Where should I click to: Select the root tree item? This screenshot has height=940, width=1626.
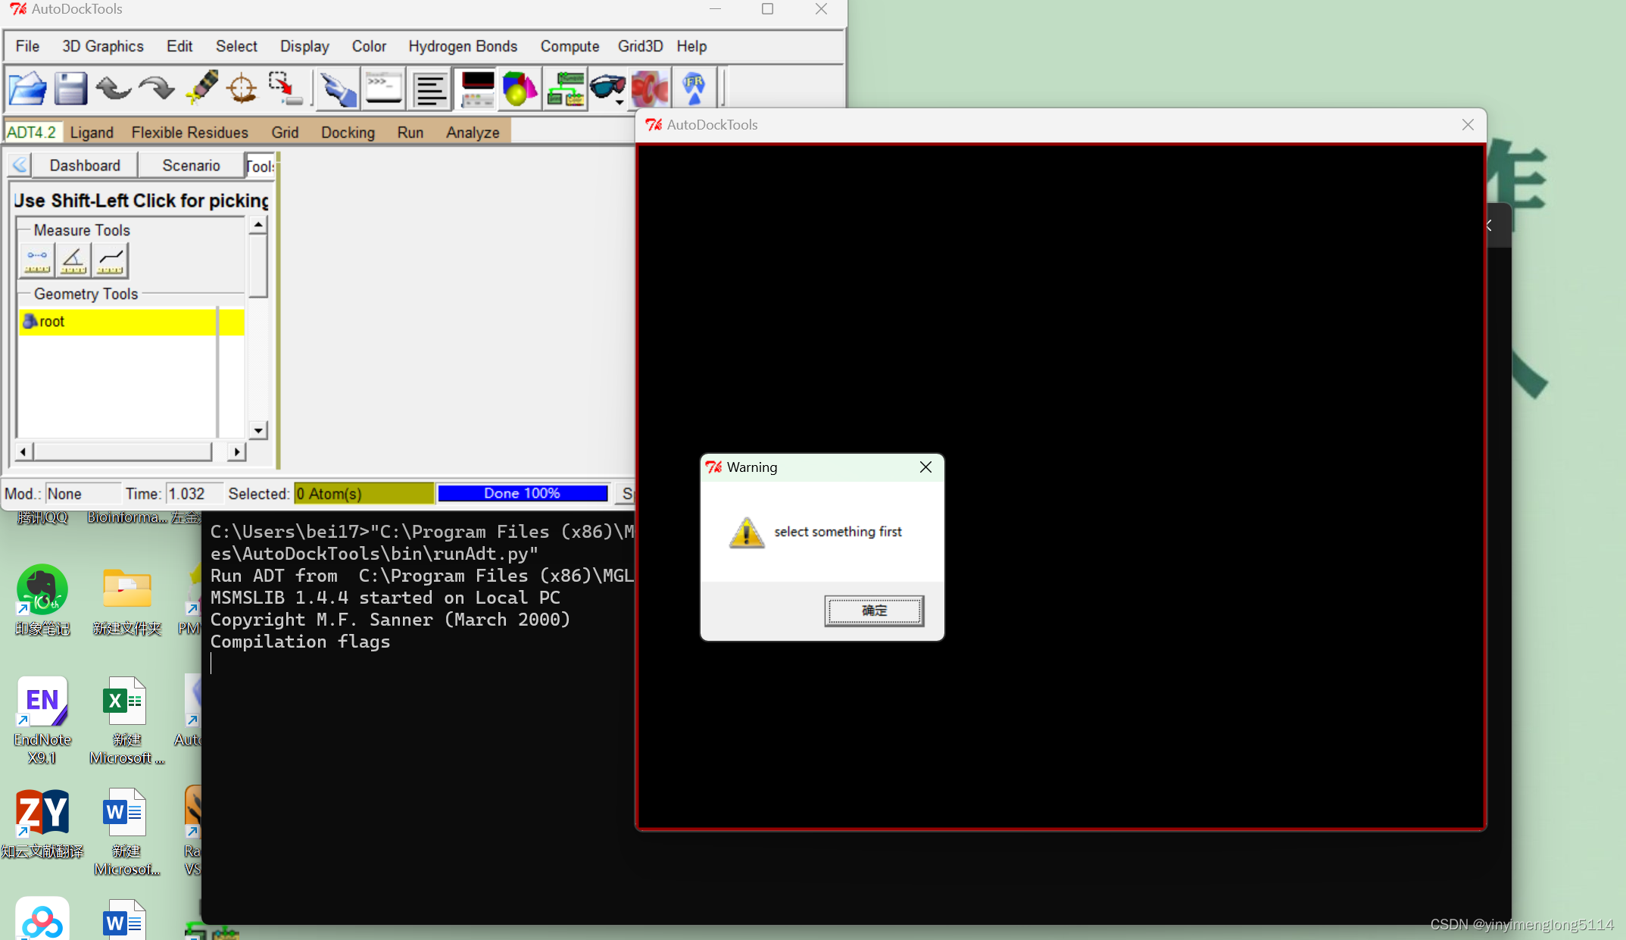click(51, 321)
